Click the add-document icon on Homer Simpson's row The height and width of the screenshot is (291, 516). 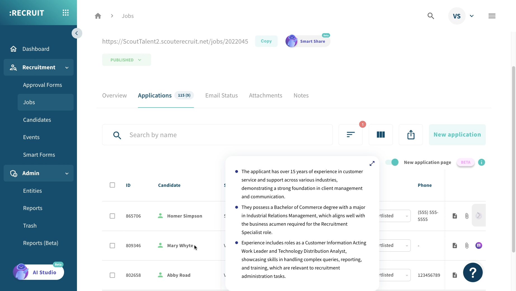[x=455, y=216]
